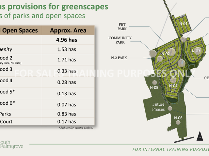Image resolution: width=209 pixels, height=156 pixels.
Task: Click the N-2 PARK map label
Action: 119,58
